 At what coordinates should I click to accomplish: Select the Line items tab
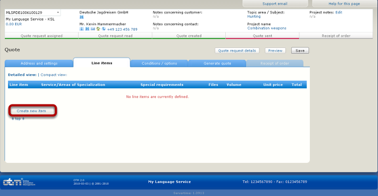click(x=102, y=63)
